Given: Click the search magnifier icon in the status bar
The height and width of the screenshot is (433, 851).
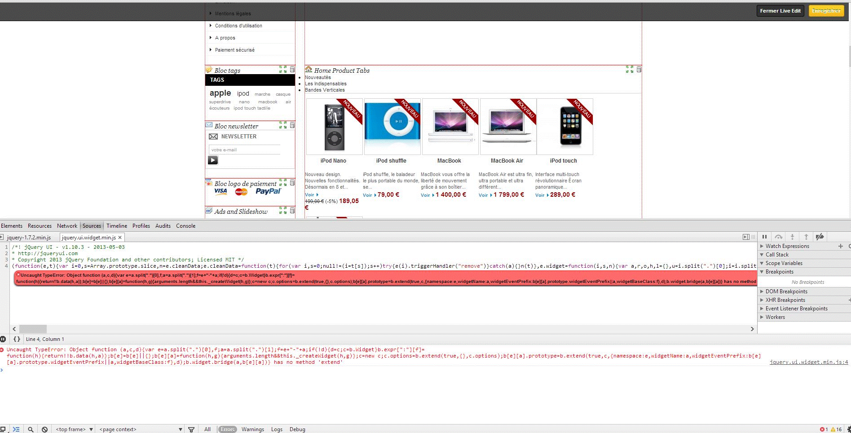Looking at the screenshot, I should (x=31, y=429).
